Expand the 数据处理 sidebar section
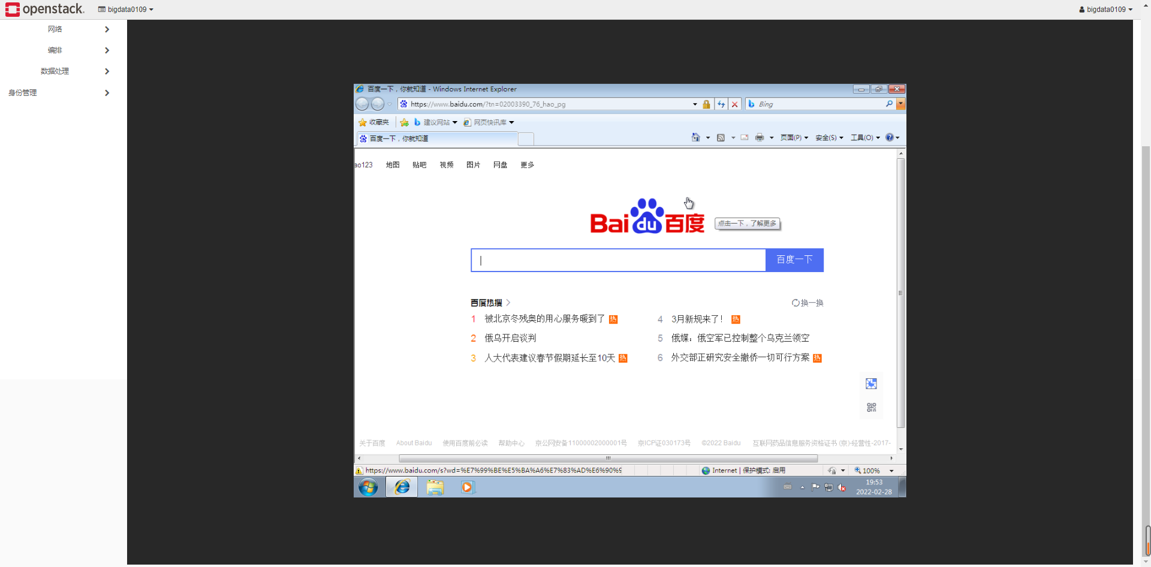The image size is (1151, 567). click(63, 71)
